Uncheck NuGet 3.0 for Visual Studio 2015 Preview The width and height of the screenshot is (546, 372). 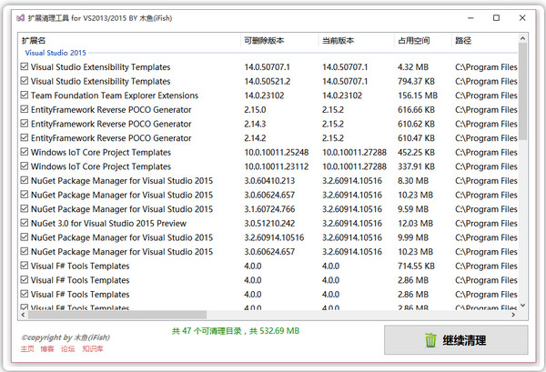click(24, 224)
